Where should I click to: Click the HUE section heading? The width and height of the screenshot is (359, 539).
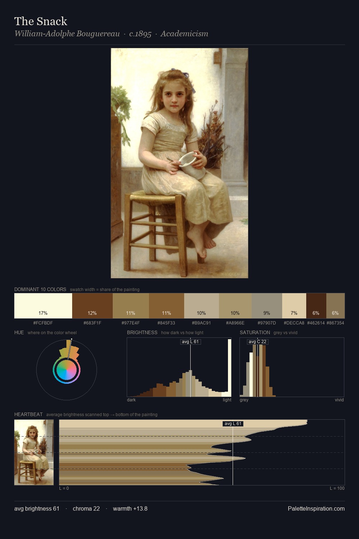19,332
